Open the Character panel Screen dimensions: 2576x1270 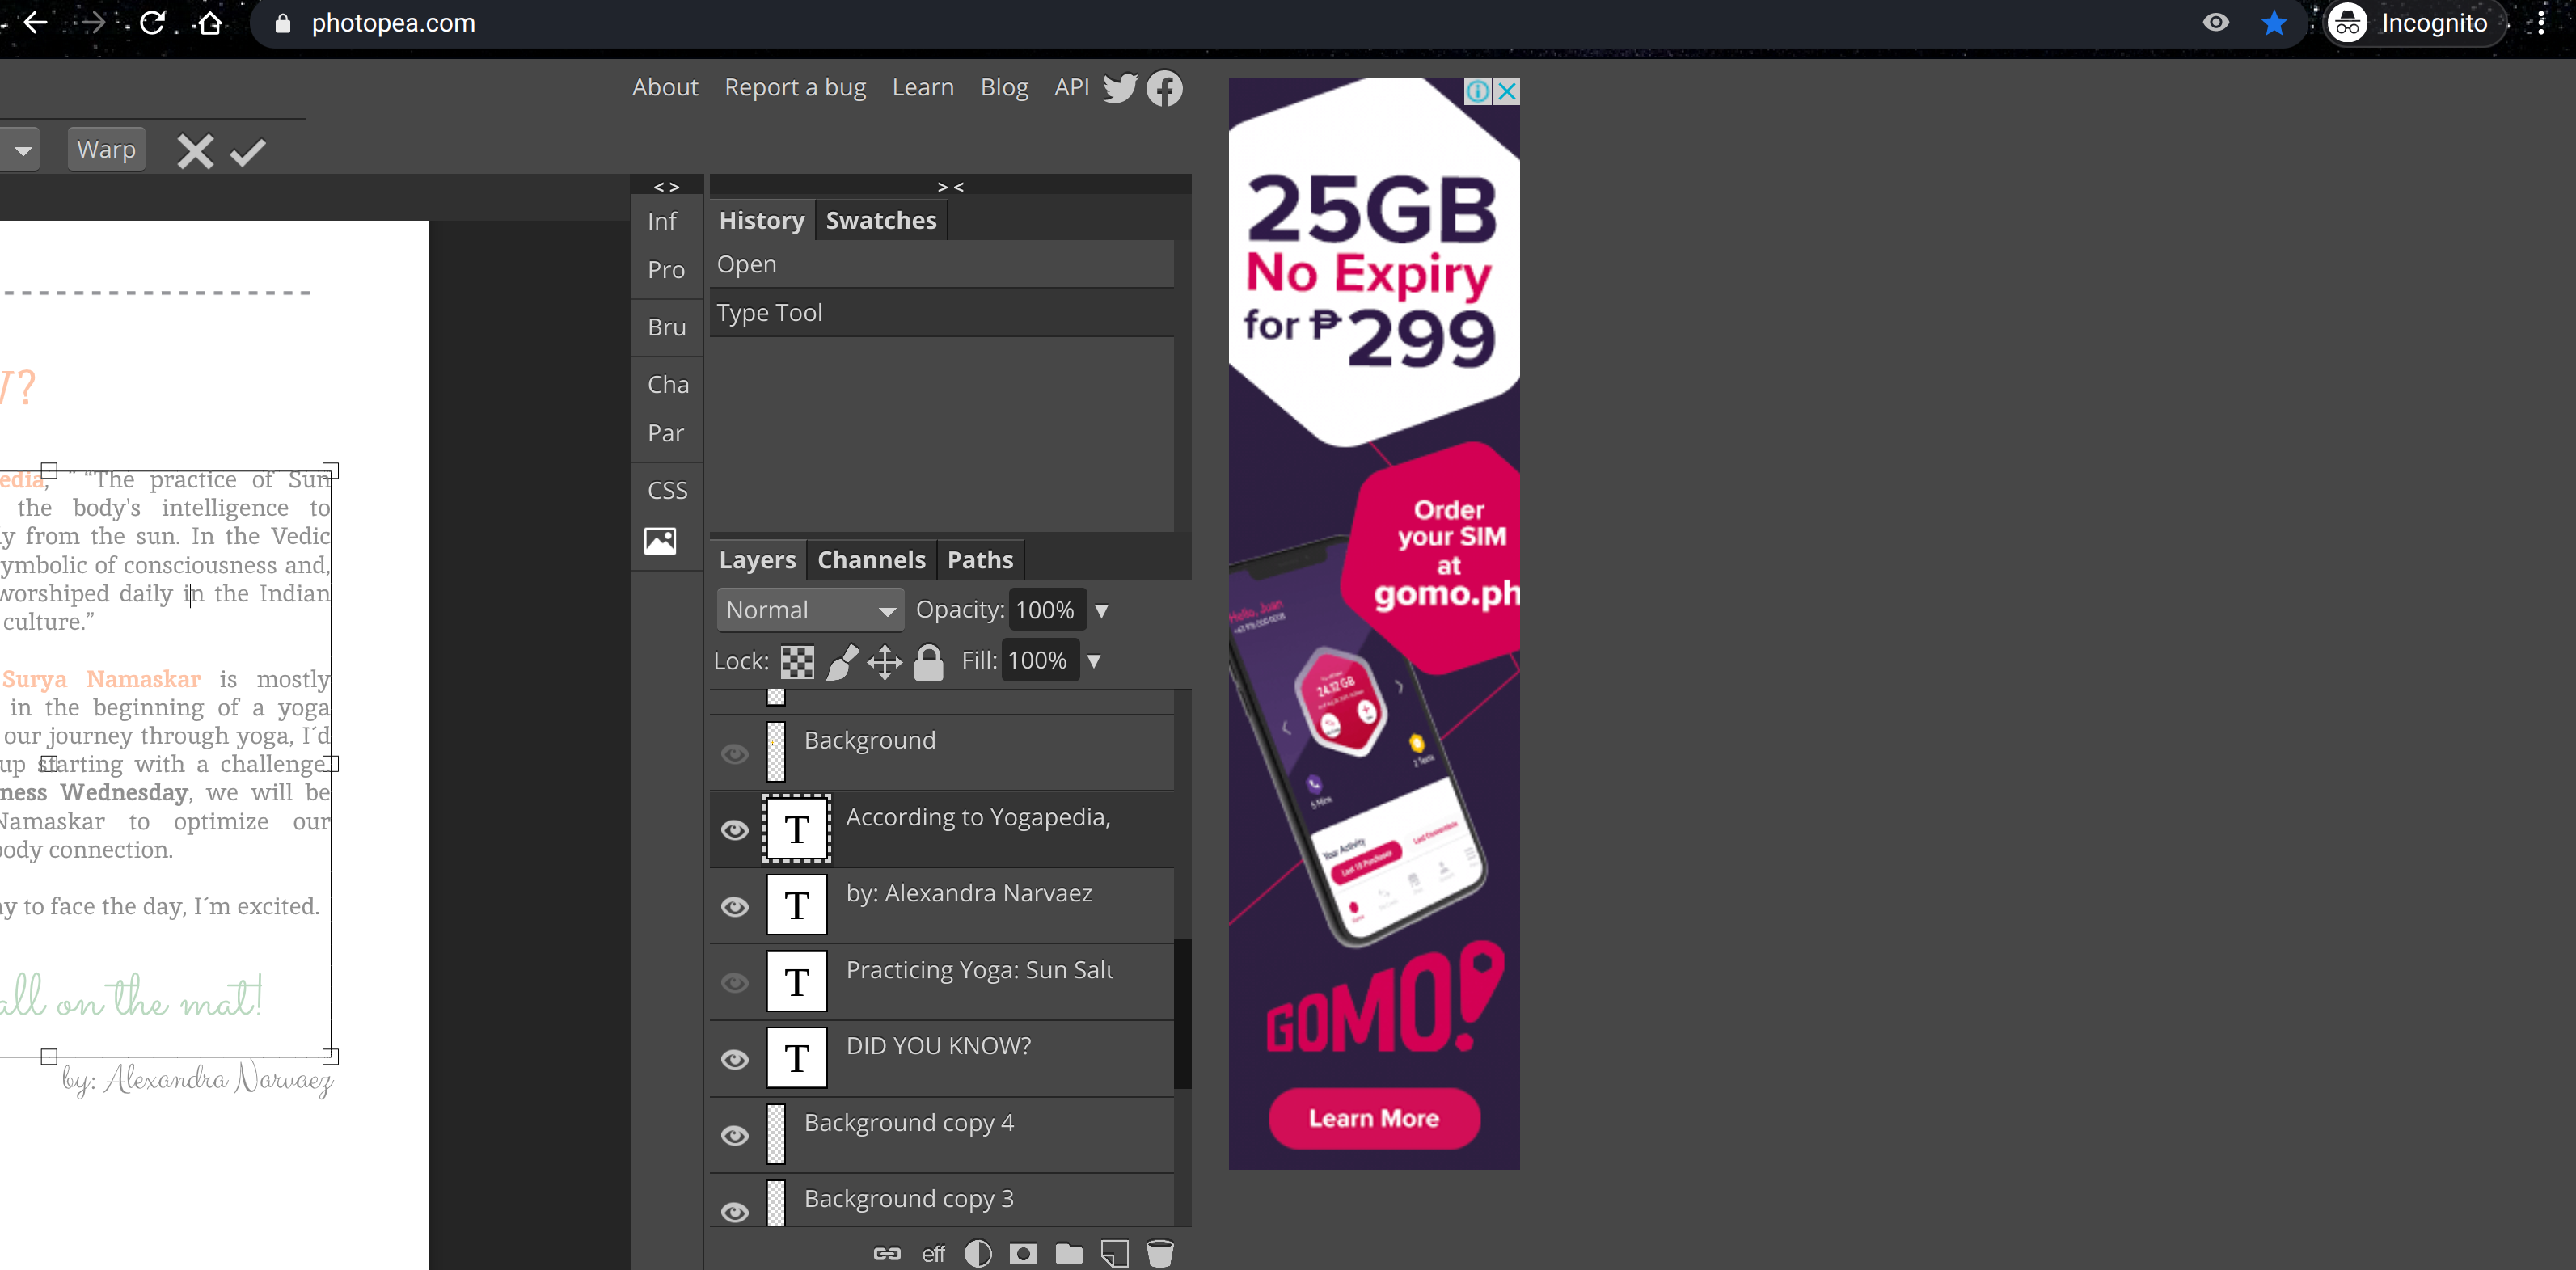(x=666, y=384)
